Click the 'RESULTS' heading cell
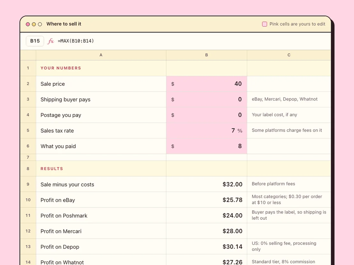This screenshot has width=354, height=265. click(x=101, y=169)
